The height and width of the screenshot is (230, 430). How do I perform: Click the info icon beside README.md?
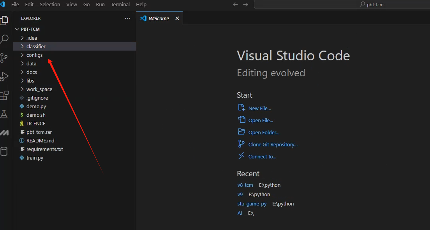pos(22,140)
